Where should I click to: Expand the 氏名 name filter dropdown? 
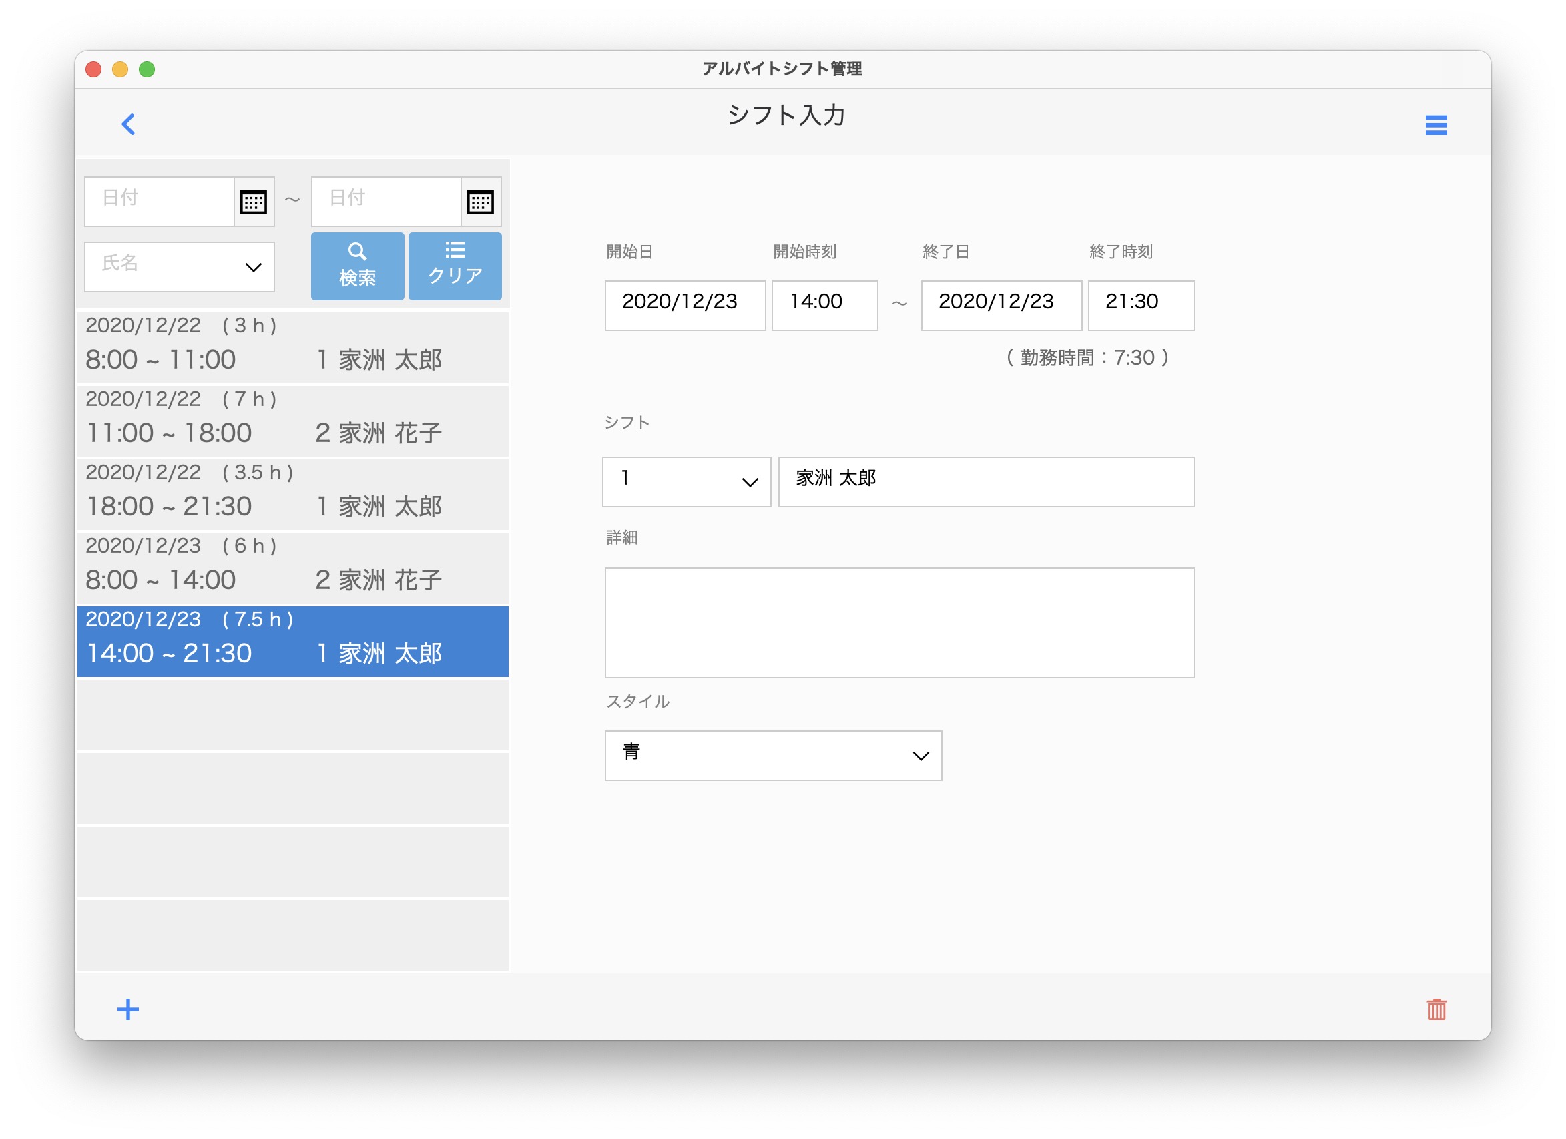point(179,266)
